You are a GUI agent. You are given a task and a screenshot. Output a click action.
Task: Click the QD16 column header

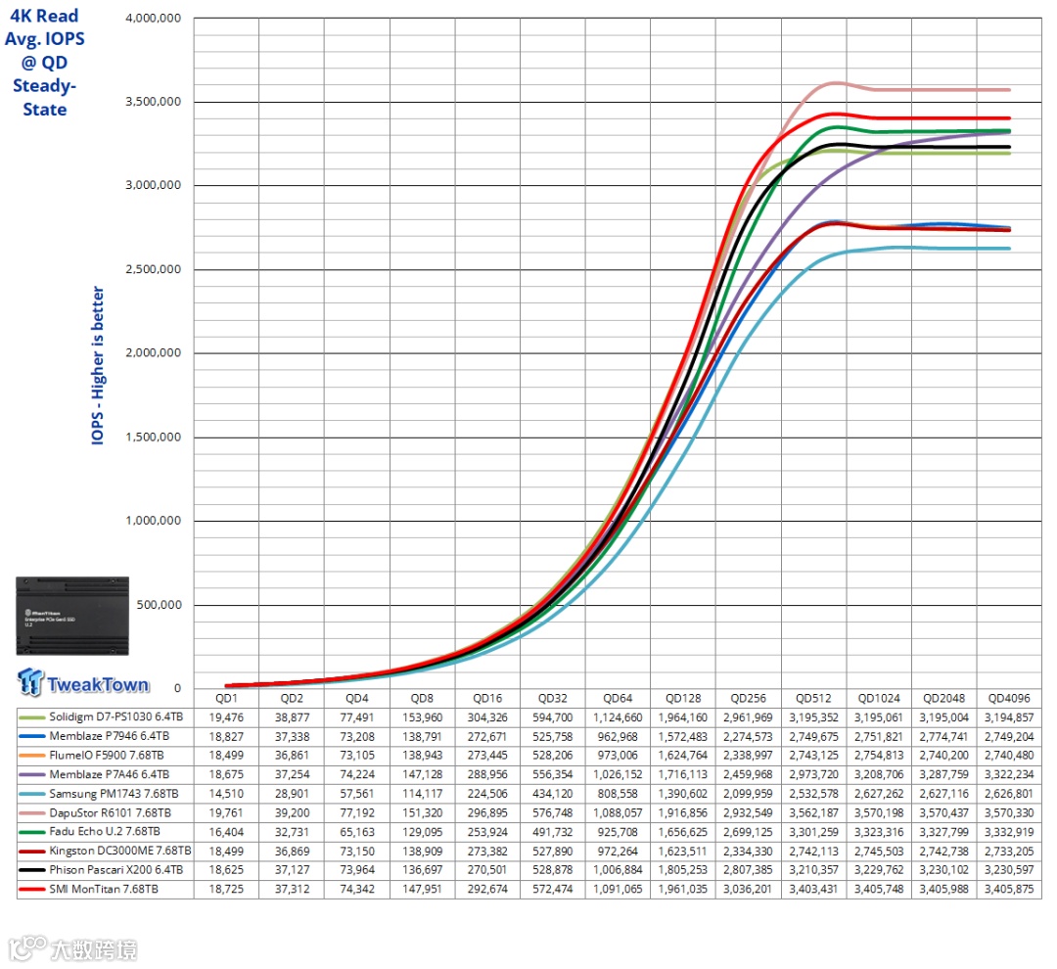point(487,699)
